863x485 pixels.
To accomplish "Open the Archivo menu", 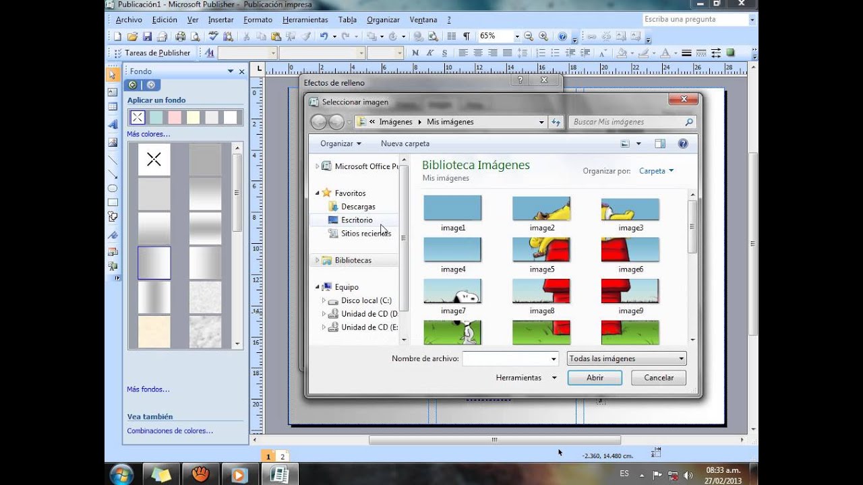I will click(x=129, y=20).
